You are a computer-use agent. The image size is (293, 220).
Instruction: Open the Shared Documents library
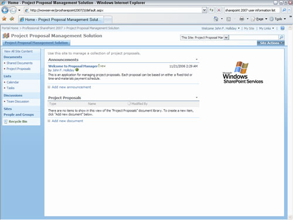pos(19,63)
